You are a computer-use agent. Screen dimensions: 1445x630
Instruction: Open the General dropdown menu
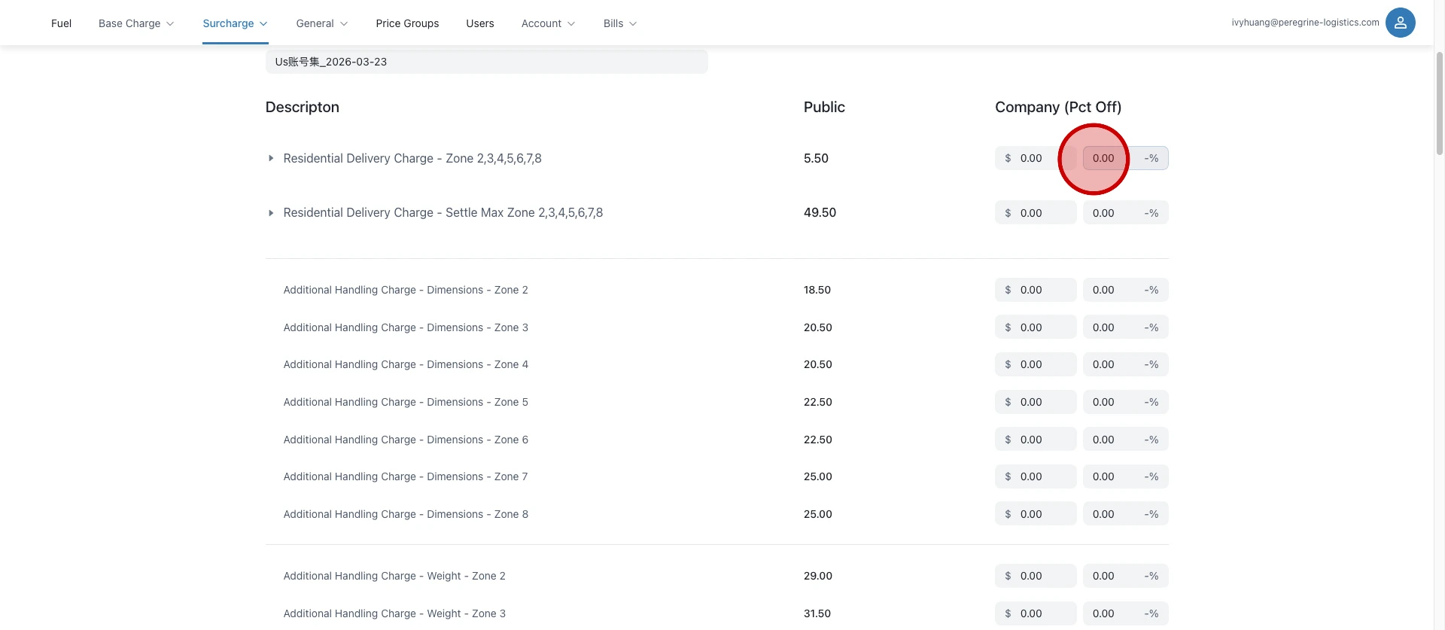(321, 23)
